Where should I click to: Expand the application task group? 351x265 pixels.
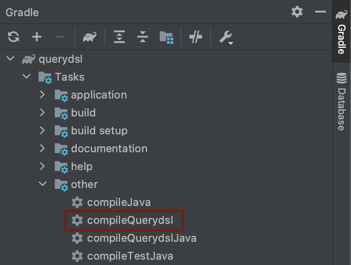42,94
